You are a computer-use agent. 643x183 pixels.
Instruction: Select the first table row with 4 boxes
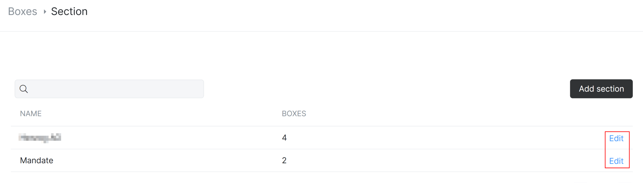tap(322, 138)
